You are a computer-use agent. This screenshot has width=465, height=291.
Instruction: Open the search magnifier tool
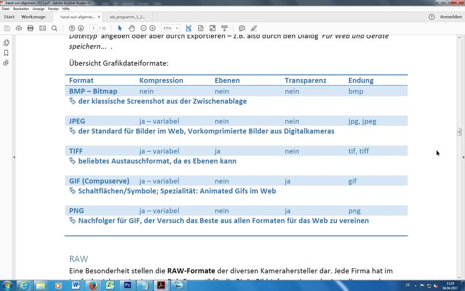54,28
